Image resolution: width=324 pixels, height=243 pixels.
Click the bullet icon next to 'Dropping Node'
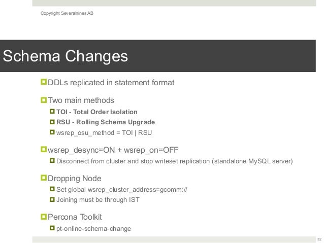(x=44, y=179)
